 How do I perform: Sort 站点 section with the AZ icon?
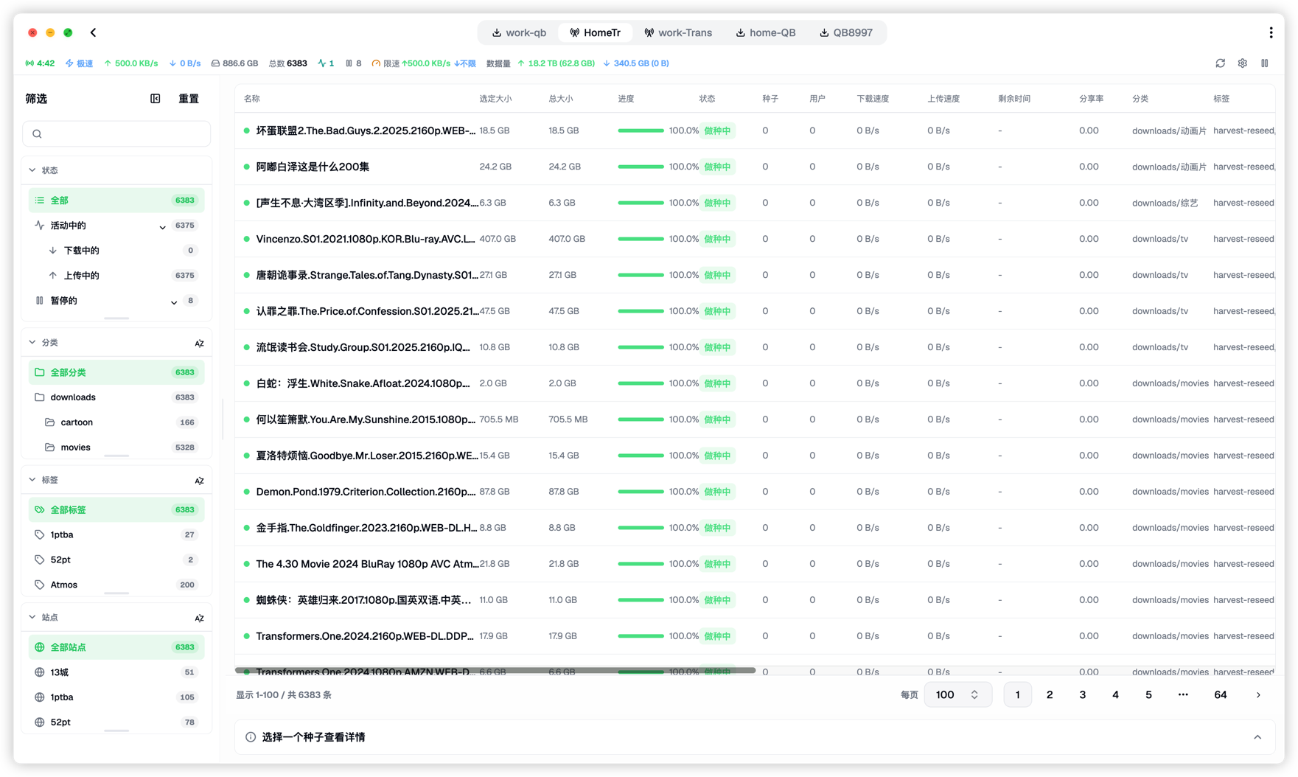pos(199,618)
